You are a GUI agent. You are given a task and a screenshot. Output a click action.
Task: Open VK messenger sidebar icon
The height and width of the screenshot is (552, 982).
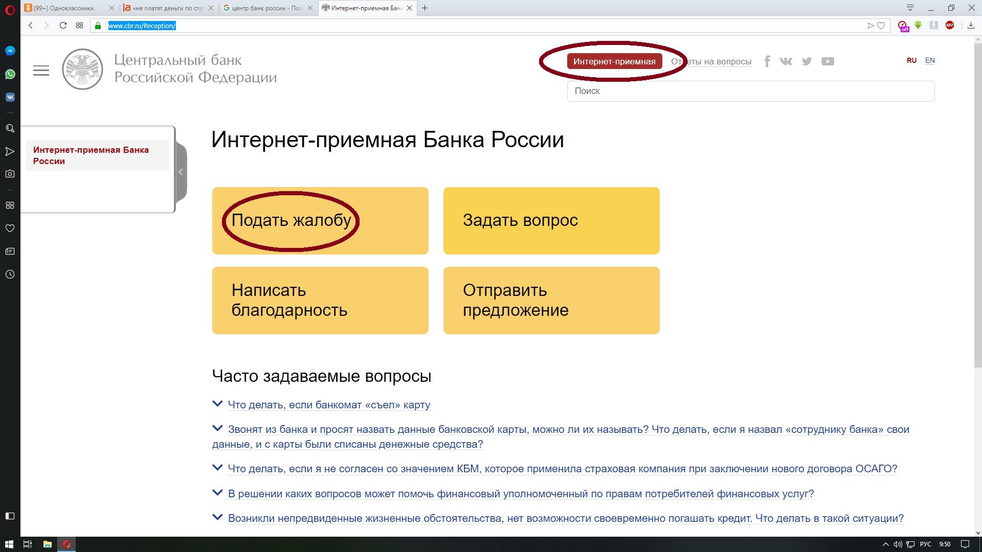point(10,97)
